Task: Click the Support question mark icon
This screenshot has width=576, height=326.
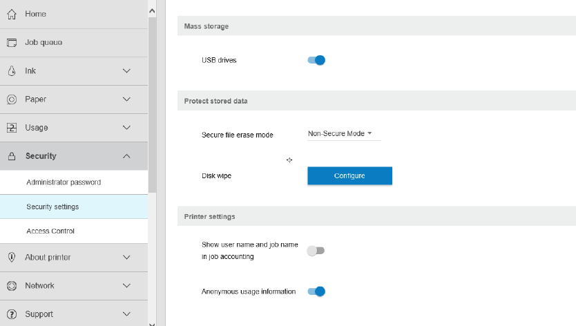Action: 12,314
